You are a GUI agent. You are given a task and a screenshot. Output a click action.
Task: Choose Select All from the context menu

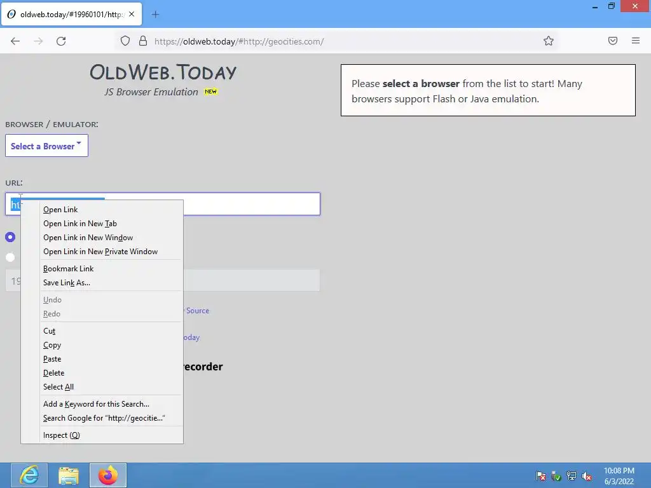pyautogui.click(x=58, y=387)
